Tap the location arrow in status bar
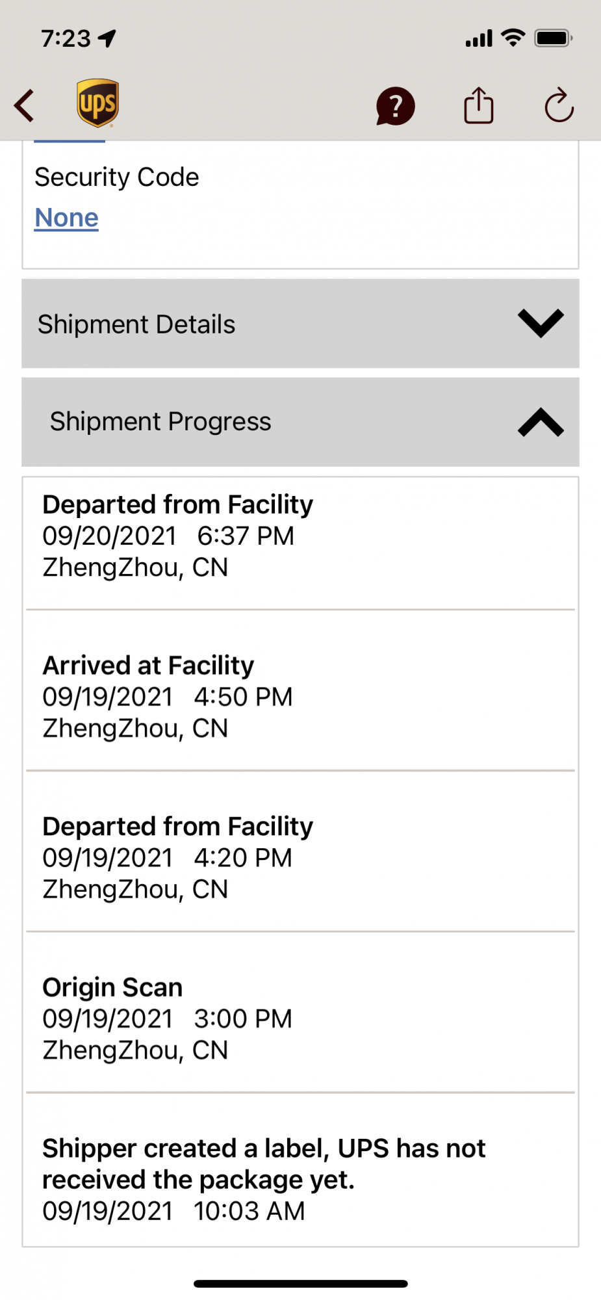Image resolution: width=601 pixels, height=1300 pixels. click(x=107, y=38)
